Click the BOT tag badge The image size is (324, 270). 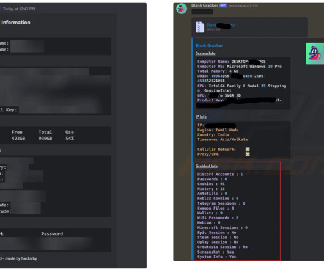(223, 5)
